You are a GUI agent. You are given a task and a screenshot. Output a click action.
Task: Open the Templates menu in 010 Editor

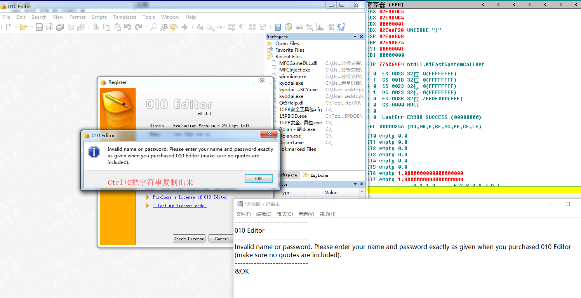pos(125,17)
